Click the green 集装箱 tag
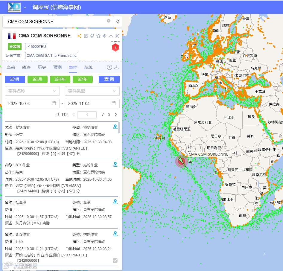Image resolution: width=283 pixels, height=271 pixels. pyautogui.click(x=15, y=47)
